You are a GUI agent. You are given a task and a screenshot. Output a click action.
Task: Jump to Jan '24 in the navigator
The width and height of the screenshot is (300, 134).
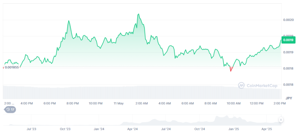(99, 129)
